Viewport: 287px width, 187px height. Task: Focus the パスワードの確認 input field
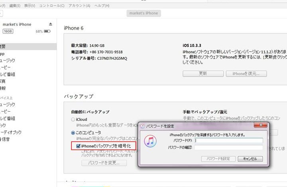click(229, 148)
